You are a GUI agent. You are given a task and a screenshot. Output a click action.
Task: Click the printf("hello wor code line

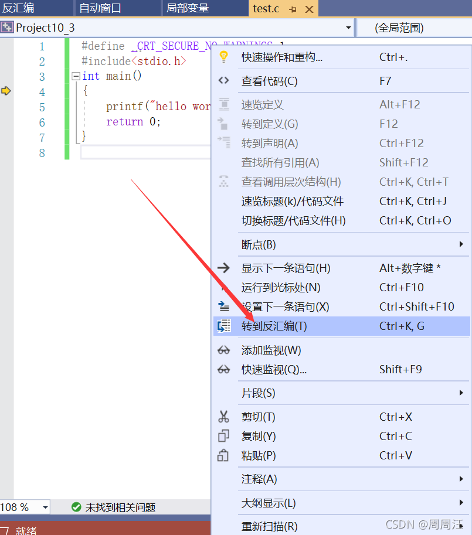(x=158, y=107)
